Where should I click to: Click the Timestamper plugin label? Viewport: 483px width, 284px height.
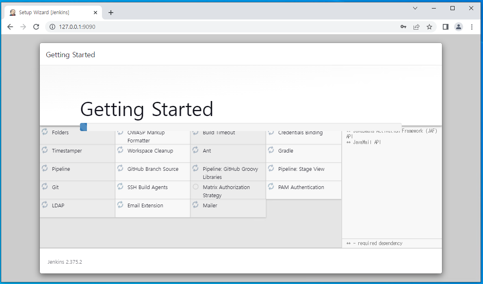(67, 151)
